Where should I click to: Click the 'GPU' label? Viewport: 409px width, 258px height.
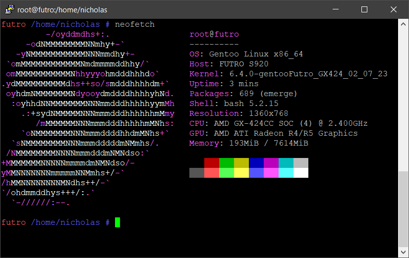(x=197, y=133)
